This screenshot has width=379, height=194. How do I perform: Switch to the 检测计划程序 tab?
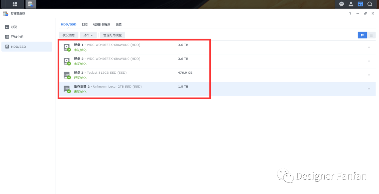102,25
